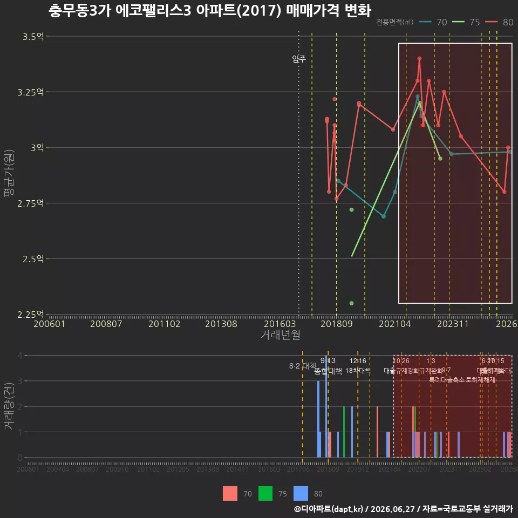Click the 202207 label on the volume chart axis

[x=419, y=469]
